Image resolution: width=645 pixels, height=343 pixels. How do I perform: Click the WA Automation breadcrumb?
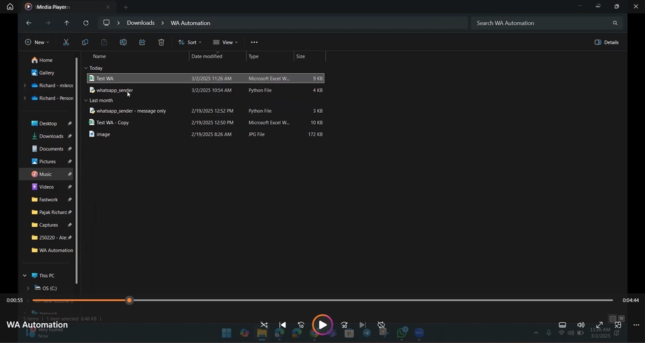click(x=190, y=23)
